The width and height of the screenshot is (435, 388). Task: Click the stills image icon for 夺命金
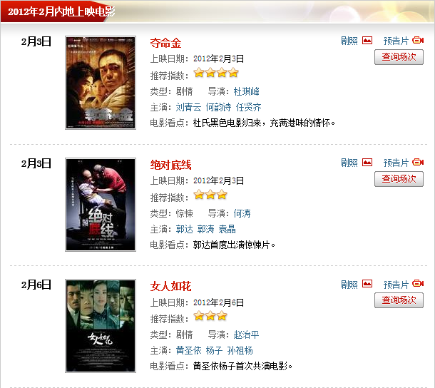click(x=367, y=41)
